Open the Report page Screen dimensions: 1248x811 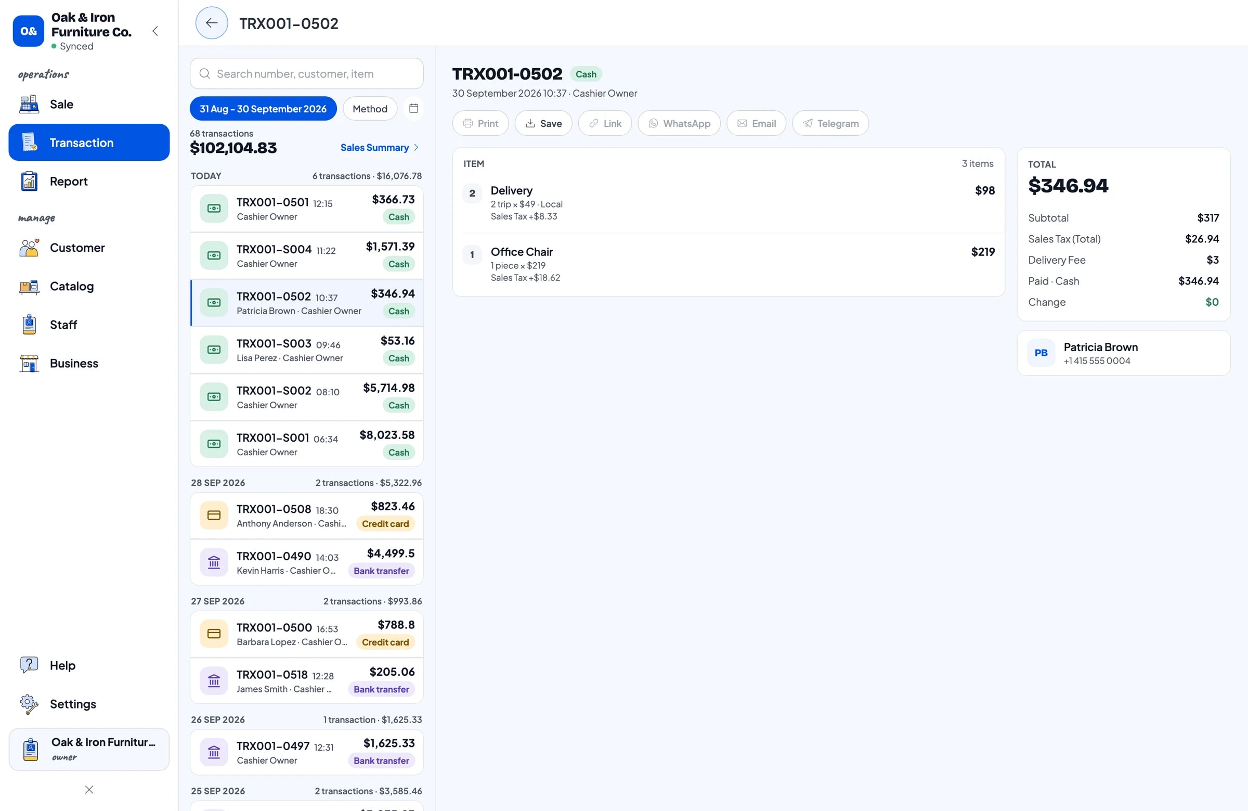[x=89, y=181]
